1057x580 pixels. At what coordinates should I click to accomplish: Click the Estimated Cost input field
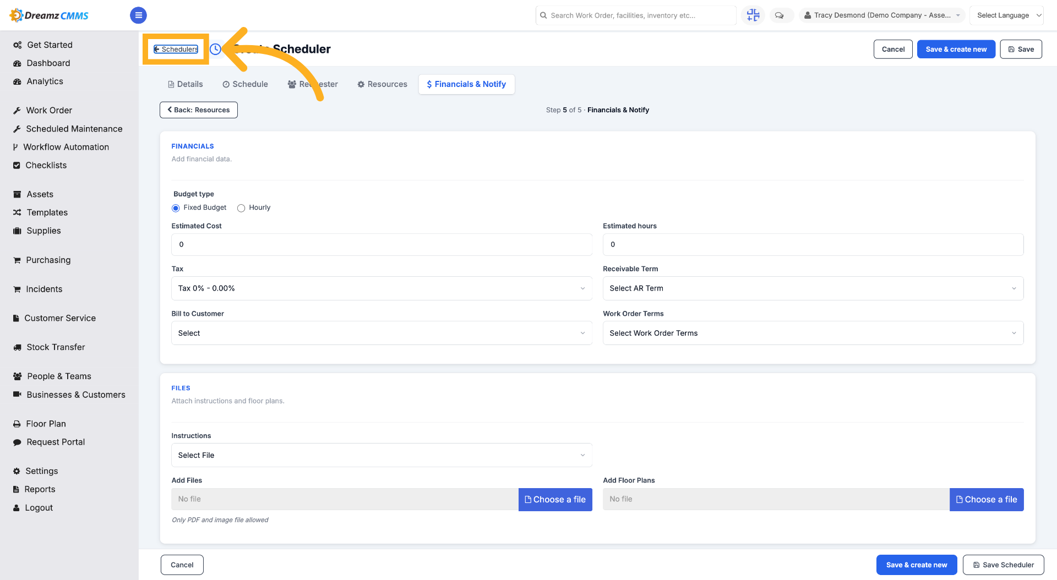[x=382, y=244]
